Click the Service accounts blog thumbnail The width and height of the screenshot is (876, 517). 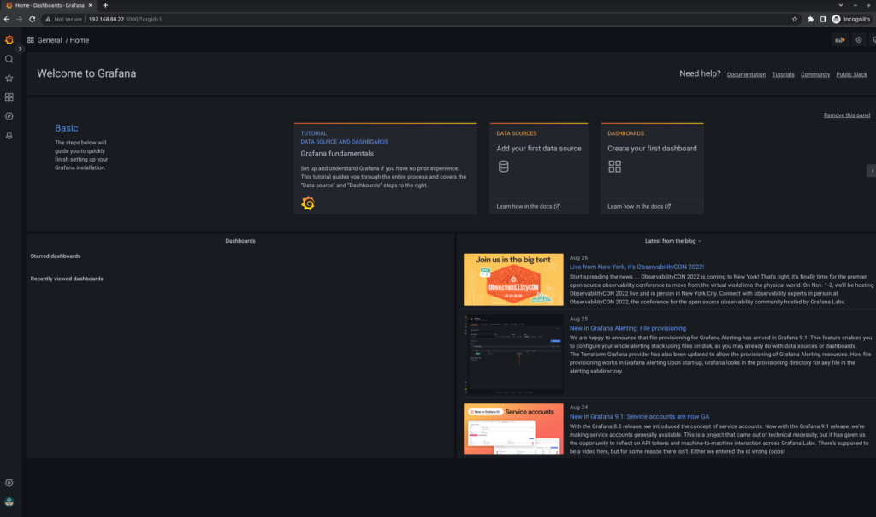513,428
